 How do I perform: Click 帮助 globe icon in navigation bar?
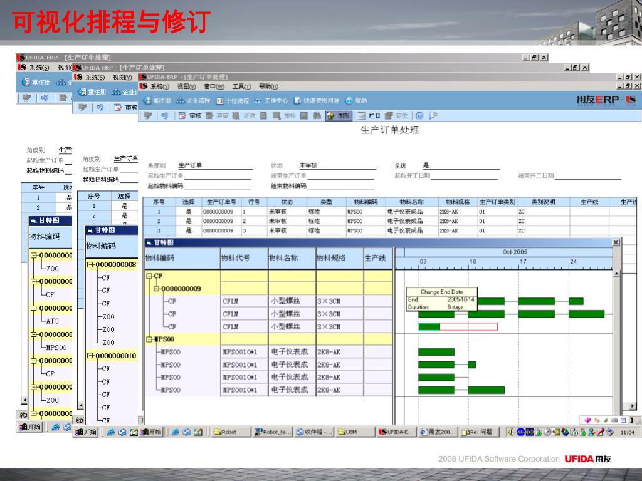pyautogui.click(x=356, y=101)
